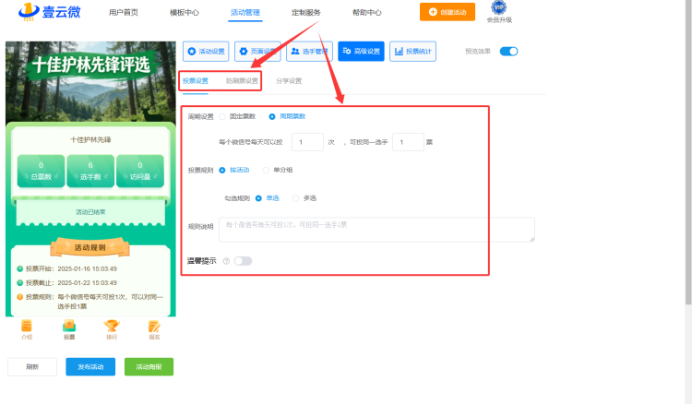Click the 活动规则 ribbon heading
Screen dimensions: 692x404
[90, 247]
